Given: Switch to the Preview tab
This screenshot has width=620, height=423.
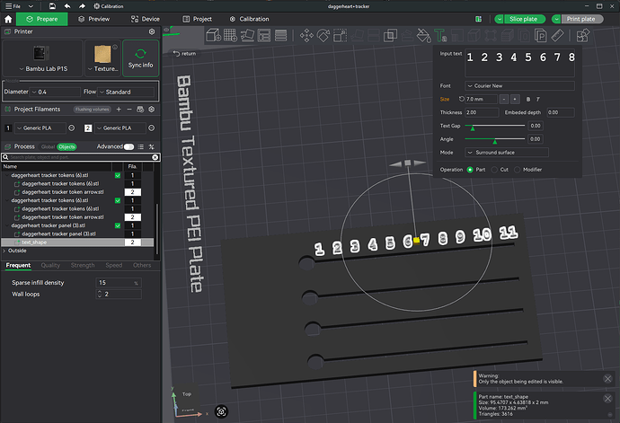Looking at the screenshot, I should point(94,19).
